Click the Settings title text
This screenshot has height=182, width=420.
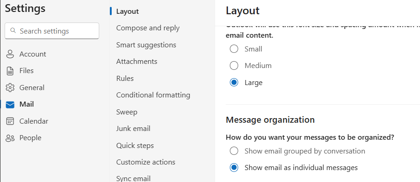coord(25,9)
